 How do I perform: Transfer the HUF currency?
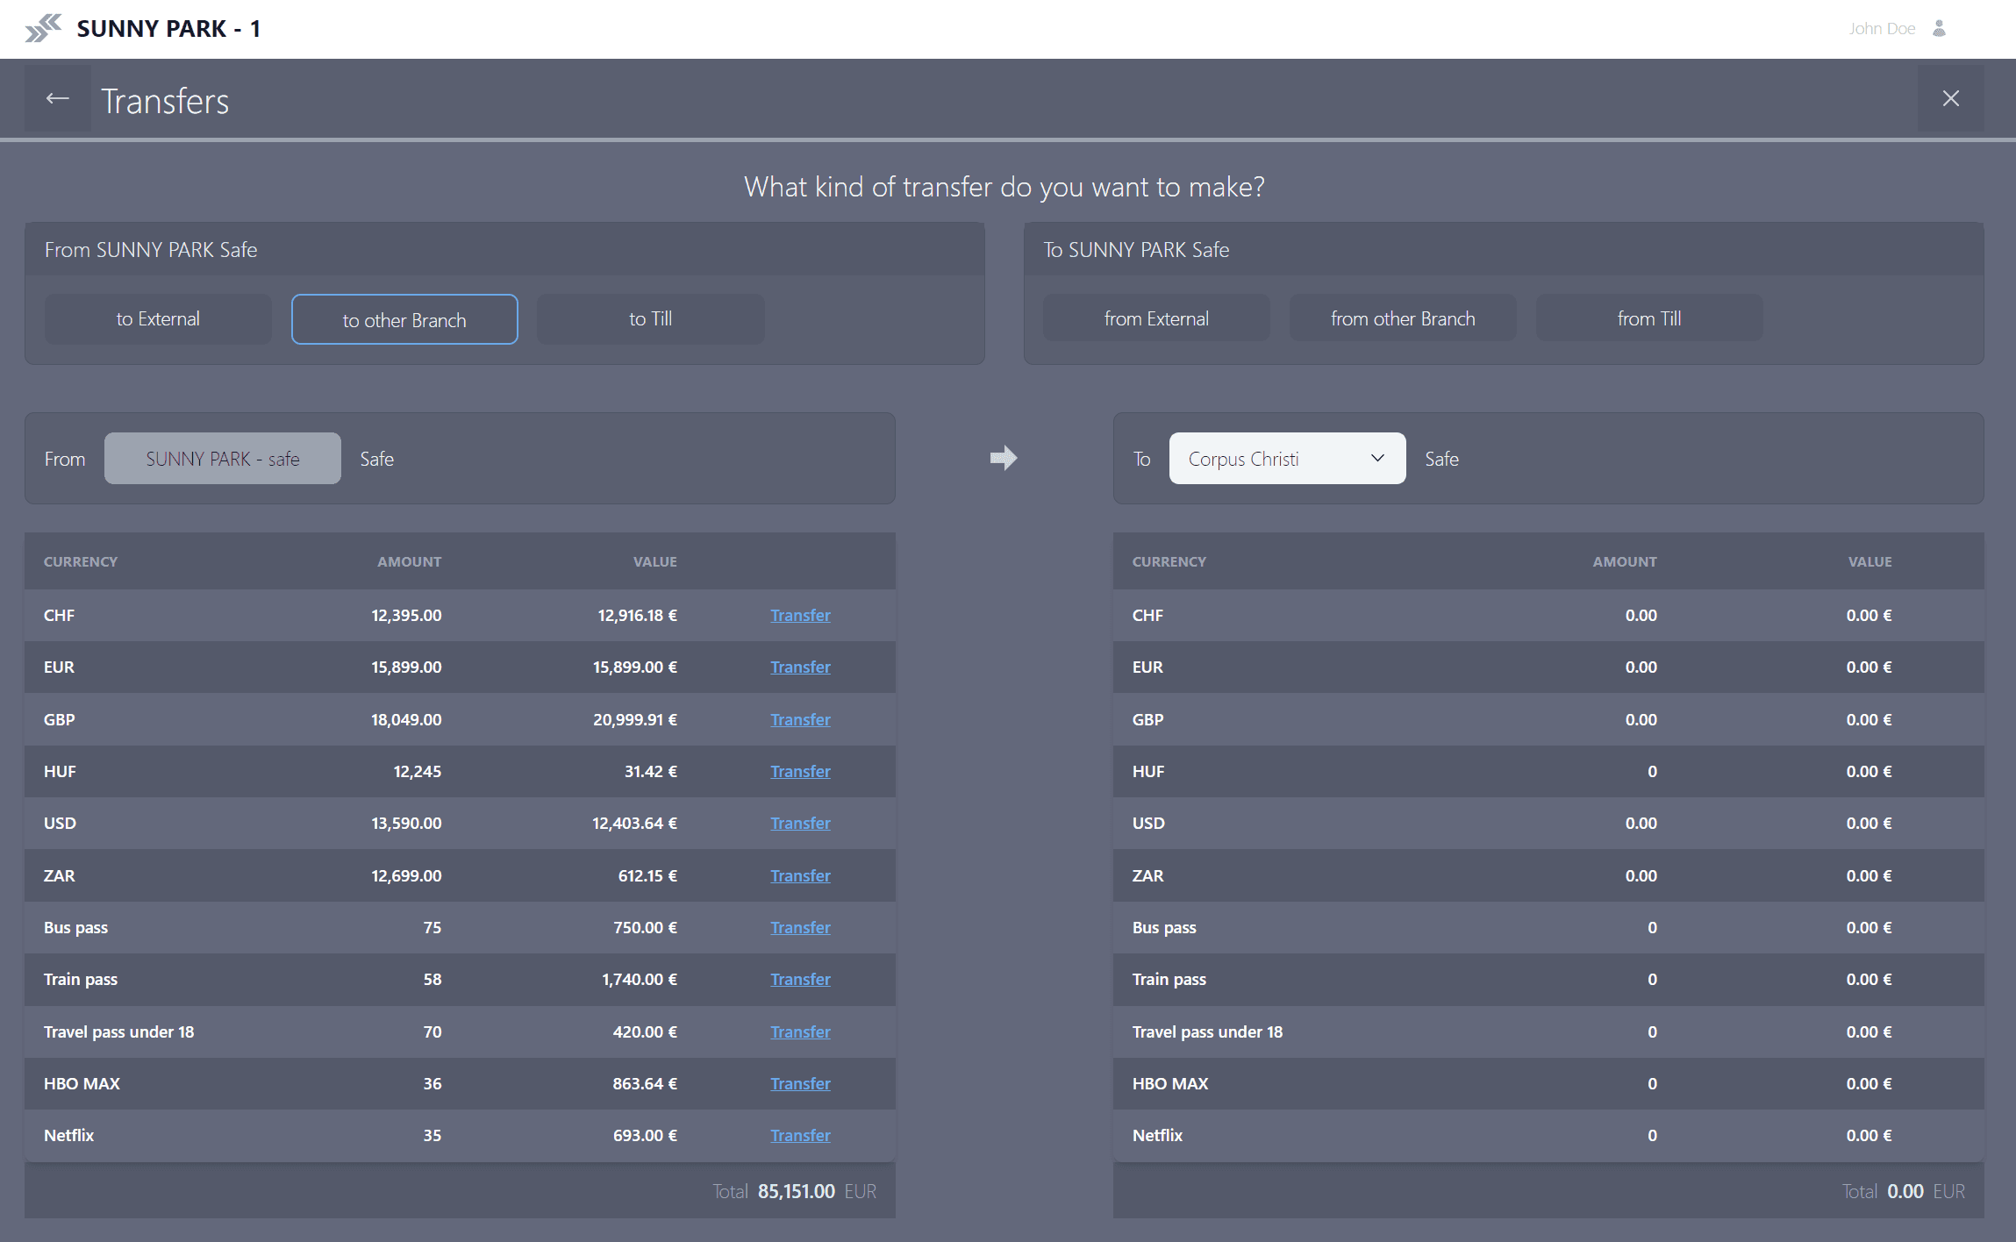pos(800,771)
